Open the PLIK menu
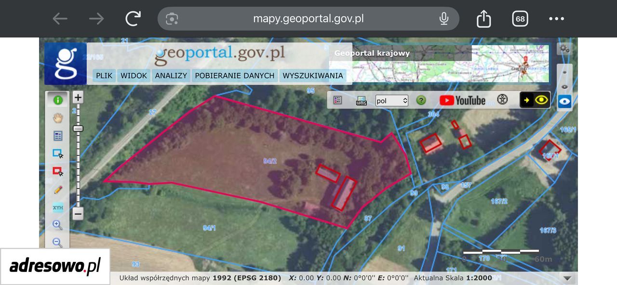The height and width of the screenshot is (285, 617). coord(104,76)
